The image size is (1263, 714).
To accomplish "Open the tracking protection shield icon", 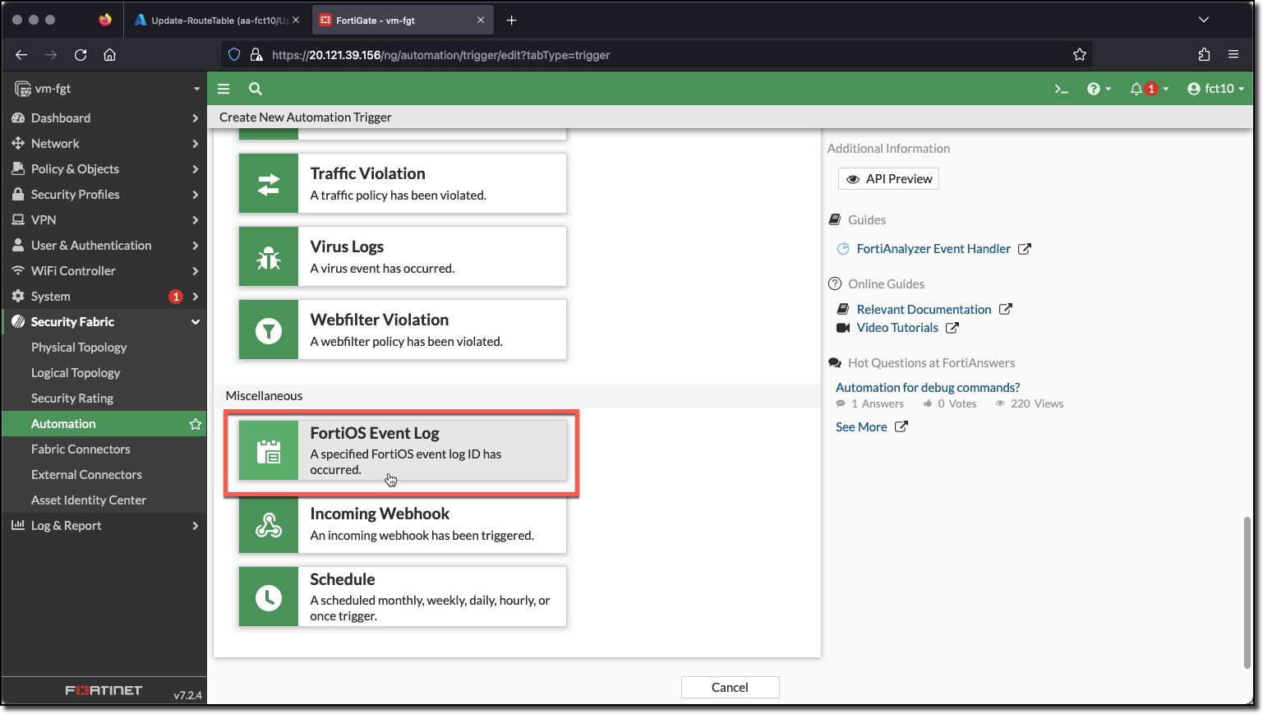I will point(234,55).
